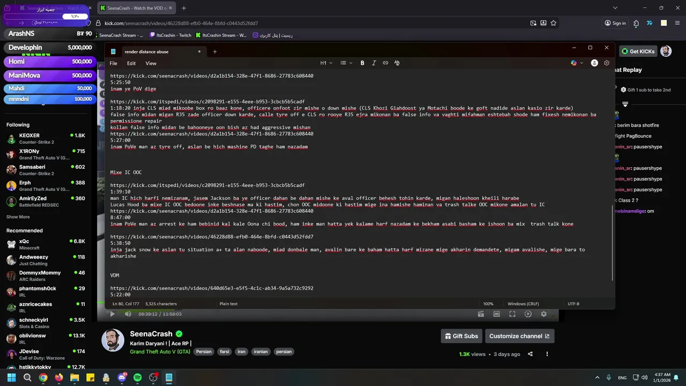This screenshot has height=386, width=686.
Task: Click the 100% zoom status in Notepad
Action: click(x=488, y=304)
